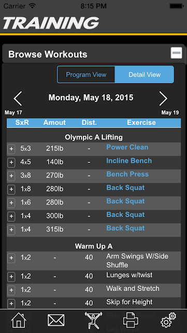Tap the printer icon in bottom bar
Image resolution: width=187 pixels, height=333 pixels.
[131, 320]
